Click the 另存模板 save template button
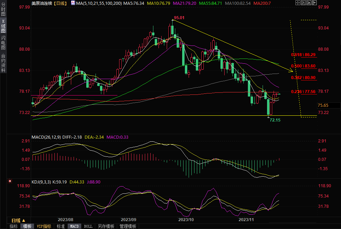This screenshot has height=229, width=341. click(105, 226)
